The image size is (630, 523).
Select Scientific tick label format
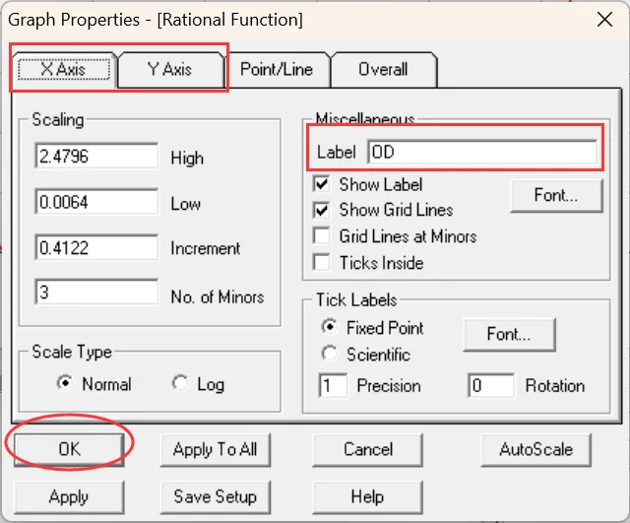[x=330, y=354]
